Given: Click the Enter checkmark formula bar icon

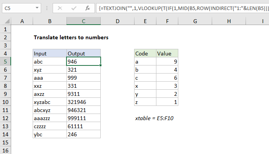Looking at the screenshot, I should [73, 8].
